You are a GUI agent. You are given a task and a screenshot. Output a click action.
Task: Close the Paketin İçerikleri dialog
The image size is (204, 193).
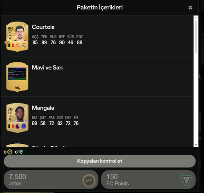pos(190,8)
